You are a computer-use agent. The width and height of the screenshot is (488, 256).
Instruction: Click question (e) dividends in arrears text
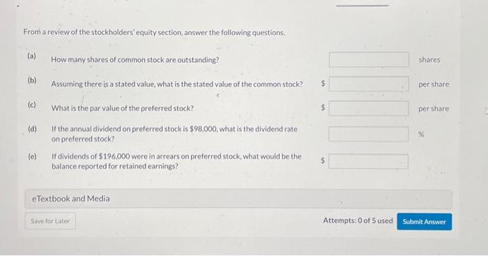(x=176, y=161)
